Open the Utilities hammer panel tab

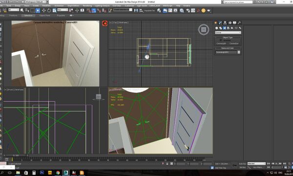tap(239, 22)
